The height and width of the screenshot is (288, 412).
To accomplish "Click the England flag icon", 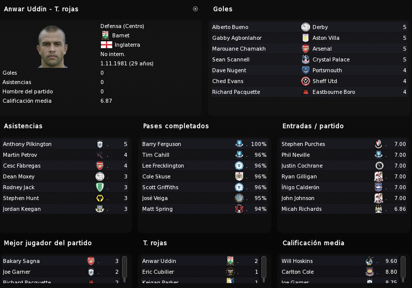I will point(106,45).
